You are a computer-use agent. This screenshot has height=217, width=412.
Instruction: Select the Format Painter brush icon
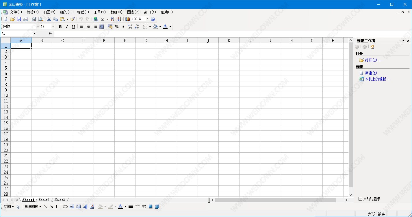coord(73,19)
